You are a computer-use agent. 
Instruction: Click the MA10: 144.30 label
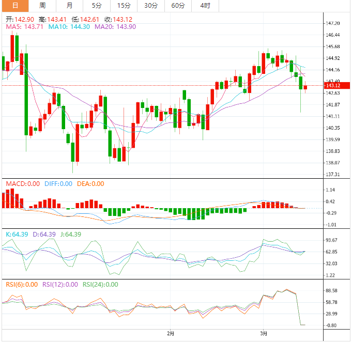(x=69, y=27)
